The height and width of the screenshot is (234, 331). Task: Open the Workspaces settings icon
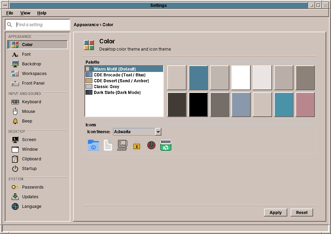pos(15,74)
